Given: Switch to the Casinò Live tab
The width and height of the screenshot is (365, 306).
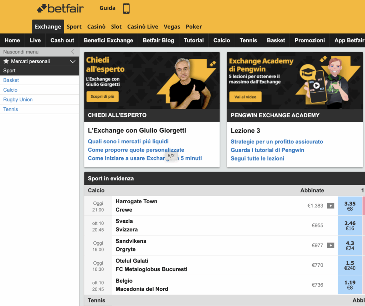Looking at the screenshot, I should 143,27.
